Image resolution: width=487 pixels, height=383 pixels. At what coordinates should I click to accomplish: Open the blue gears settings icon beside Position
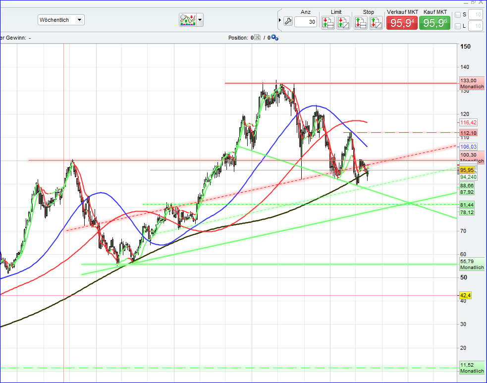(x=274, y=38)
